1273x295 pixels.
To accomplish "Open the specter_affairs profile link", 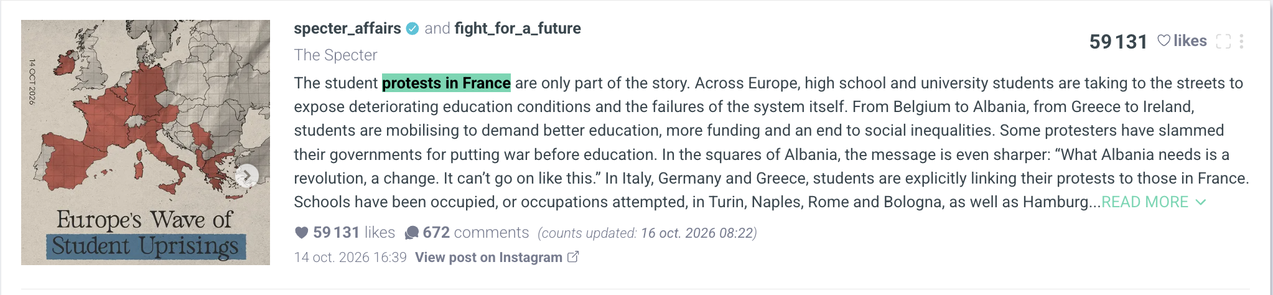I will click(347, 29).
